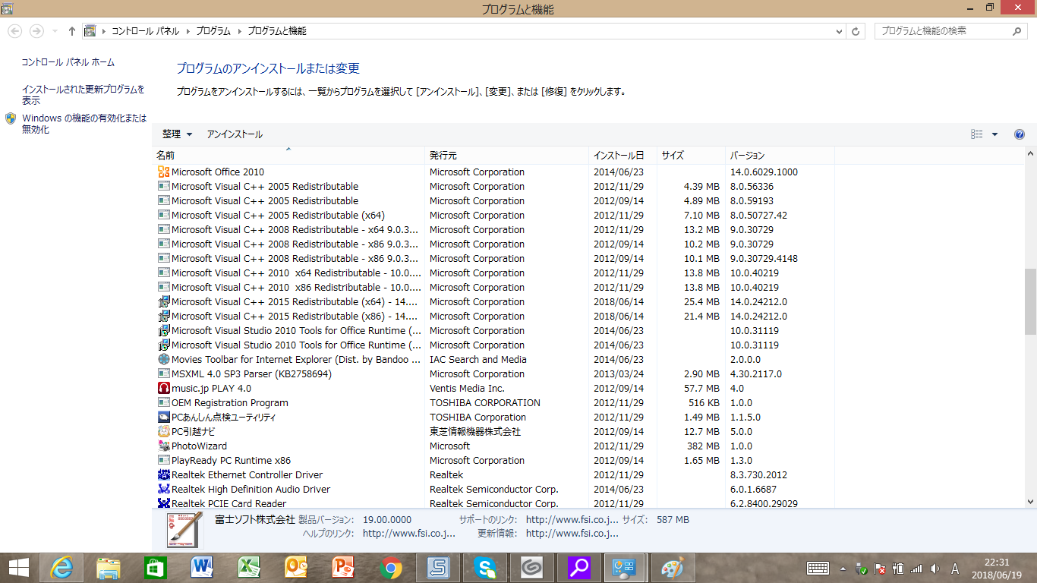Sort by the バージョン column header
This screenshot has height=583, width=1037.
[x=780, y=156]
